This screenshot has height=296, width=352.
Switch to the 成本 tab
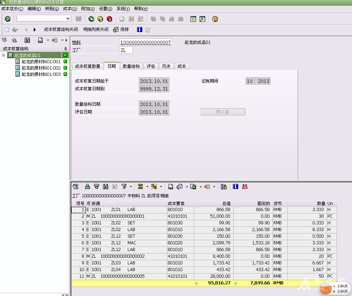(182, 66)
